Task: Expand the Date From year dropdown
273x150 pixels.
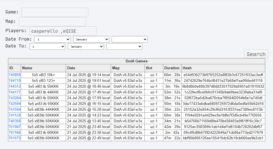Action: click(x=130, y=39)
